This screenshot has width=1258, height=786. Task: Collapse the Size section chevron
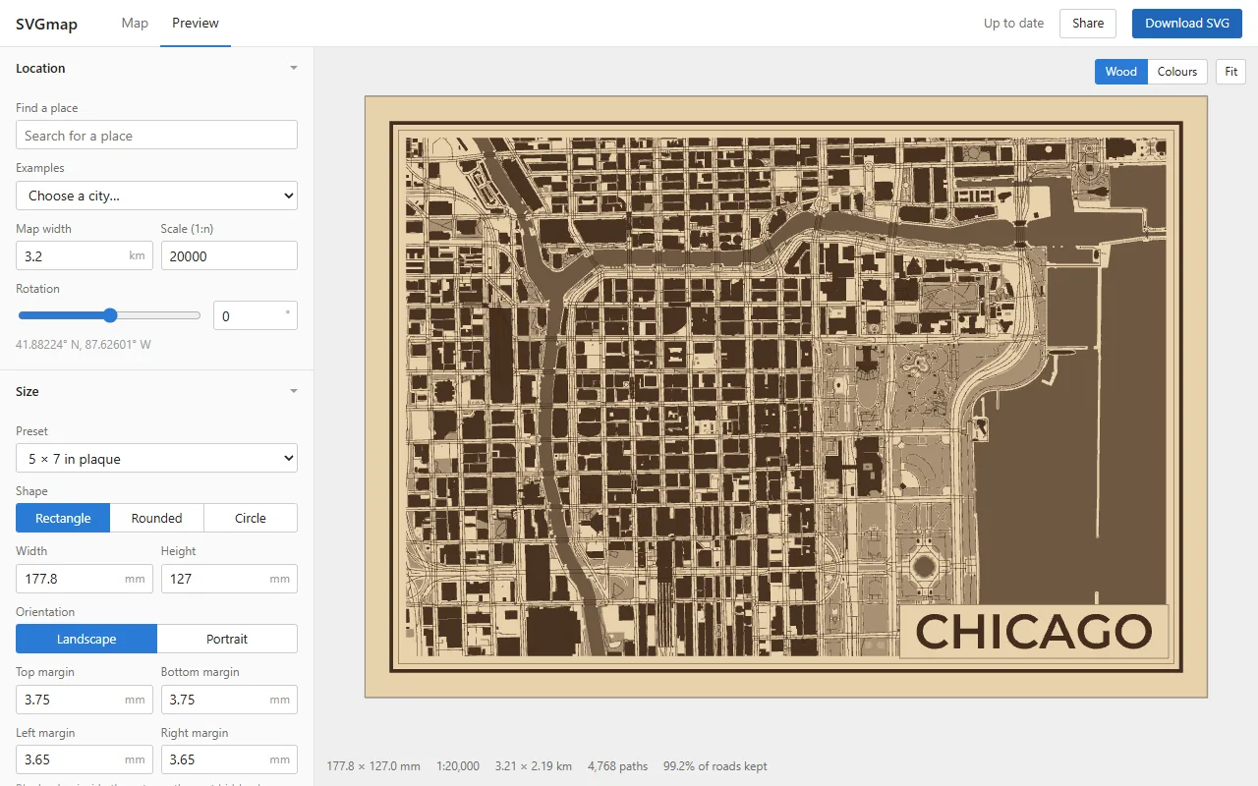tap(293, 392)
